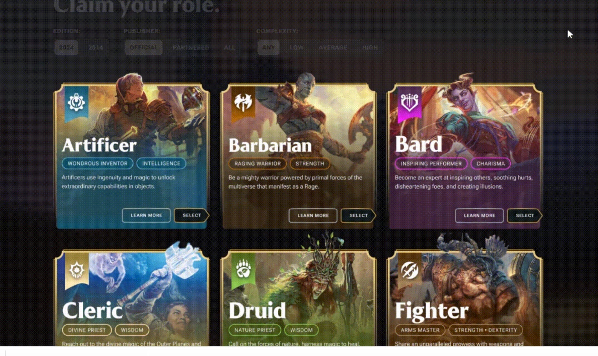The image size is (598, 356).
Task: Open Learn More for Bard
Action: pyautogui.click(x=479, y=215)
